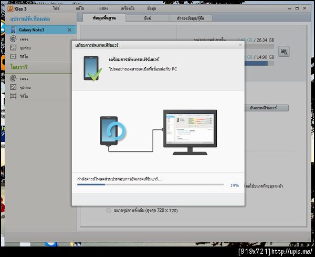Open the last menu bar item ข้อมูล
This screenshot has width=315, height=257.
coord(152,8)
